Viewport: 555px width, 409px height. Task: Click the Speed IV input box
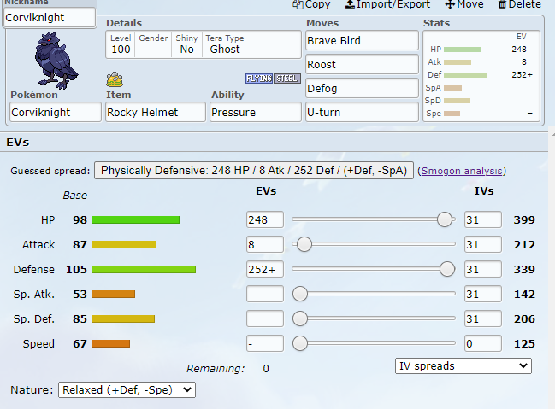pyautogui.click(x=483, y=343)
